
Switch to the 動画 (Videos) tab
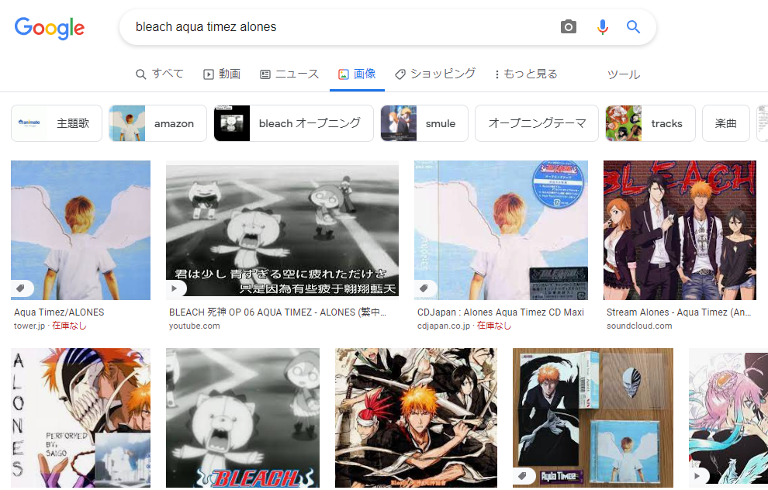[x=222, y=74]
